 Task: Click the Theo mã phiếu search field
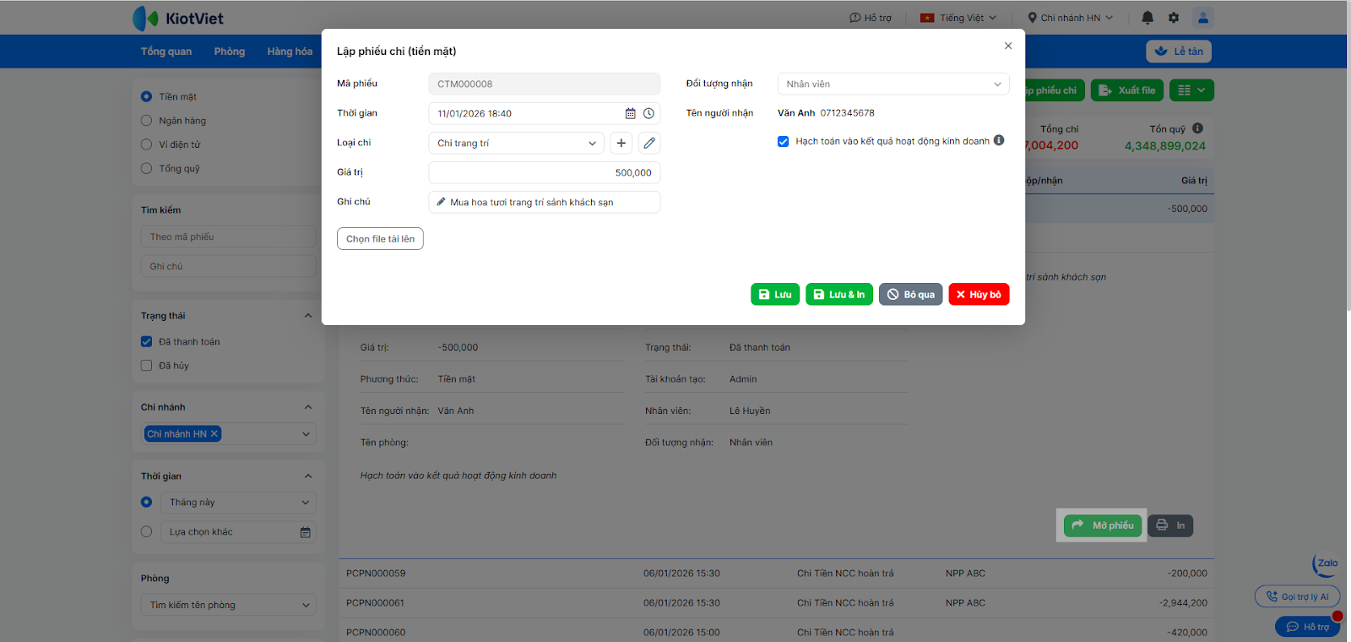[x=228, y=237]
